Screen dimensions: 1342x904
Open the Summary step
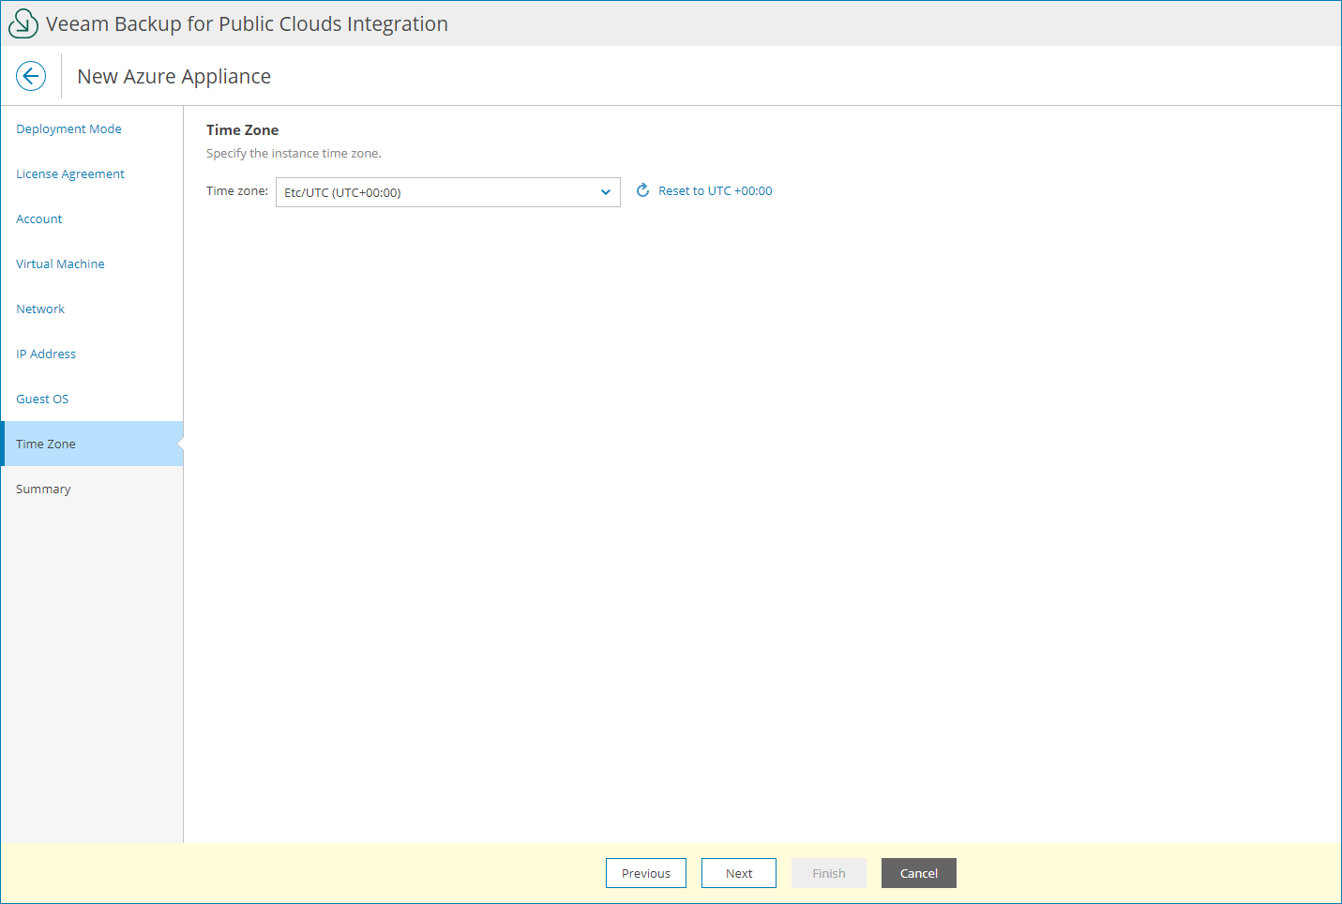43,490
